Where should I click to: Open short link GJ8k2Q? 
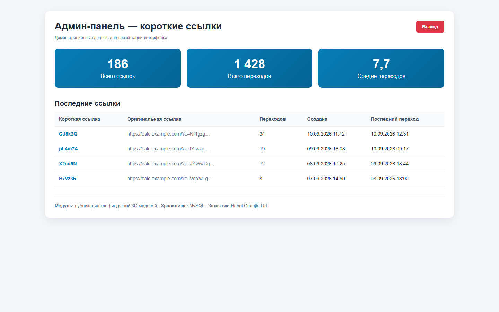[68, 134]
